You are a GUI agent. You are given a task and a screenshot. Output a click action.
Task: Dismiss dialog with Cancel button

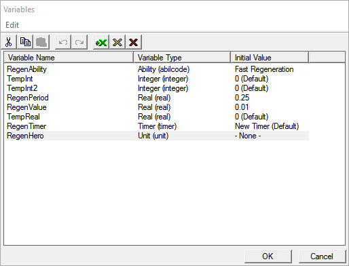pos(322,256)
